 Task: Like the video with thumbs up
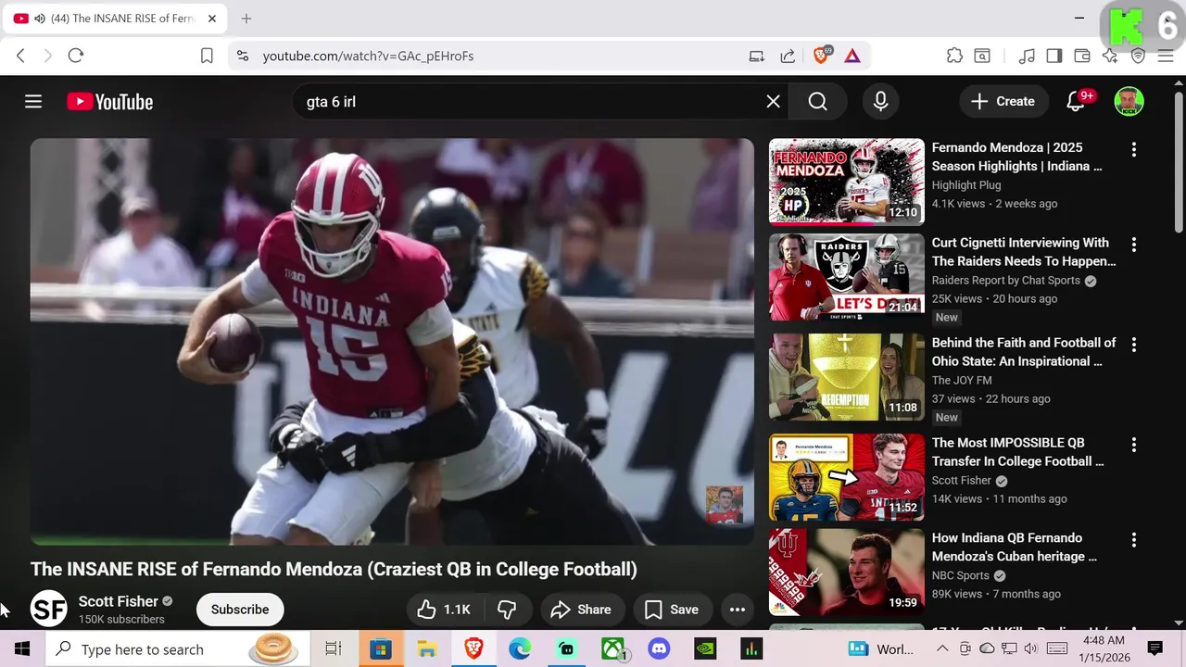tap(444, 610)
